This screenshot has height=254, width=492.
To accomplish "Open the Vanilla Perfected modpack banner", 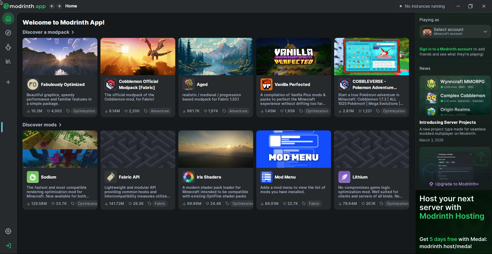I will point(293,57).
